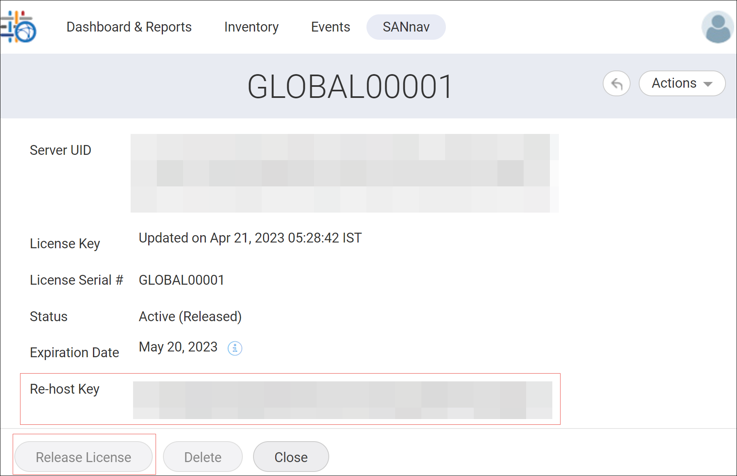Open the Events section
This screenshot has height=476, width=737.
pos(330,27)
